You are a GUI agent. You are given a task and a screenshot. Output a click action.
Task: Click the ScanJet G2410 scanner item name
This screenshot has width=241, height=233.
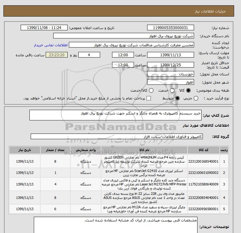(144, 173)
